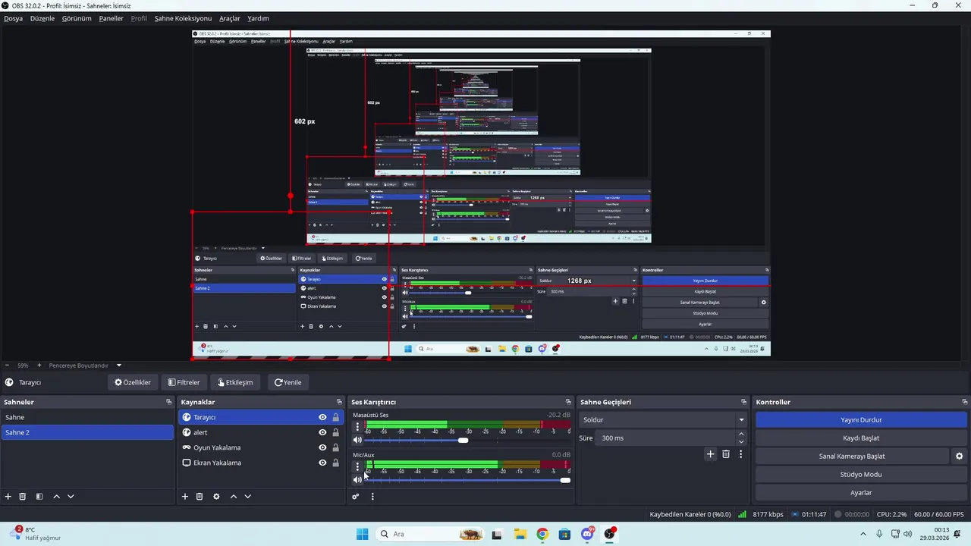
Task: Open Chrome from the Windows taskbar
Action: pyautogui.click(x=542, y=534)
